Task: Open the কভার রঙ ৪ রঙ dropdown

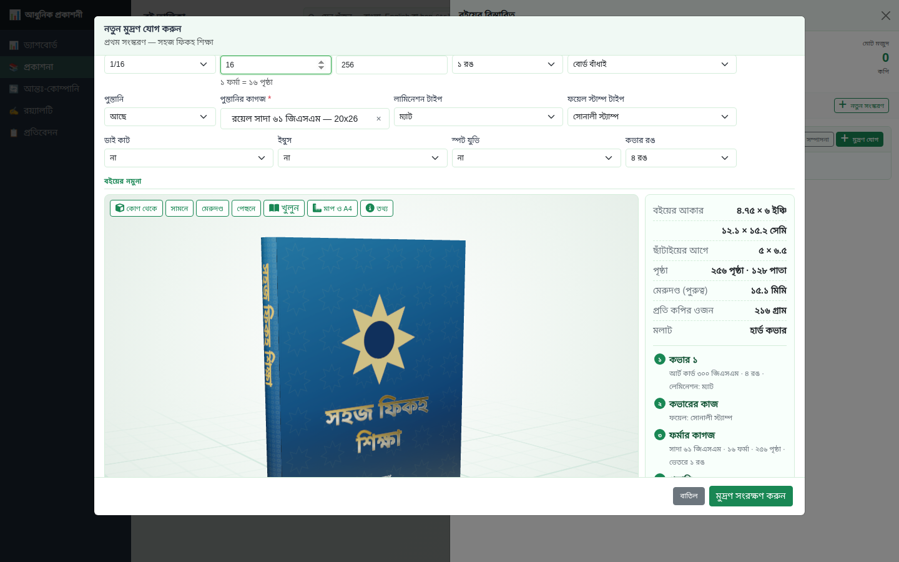Action: point(680,158)
